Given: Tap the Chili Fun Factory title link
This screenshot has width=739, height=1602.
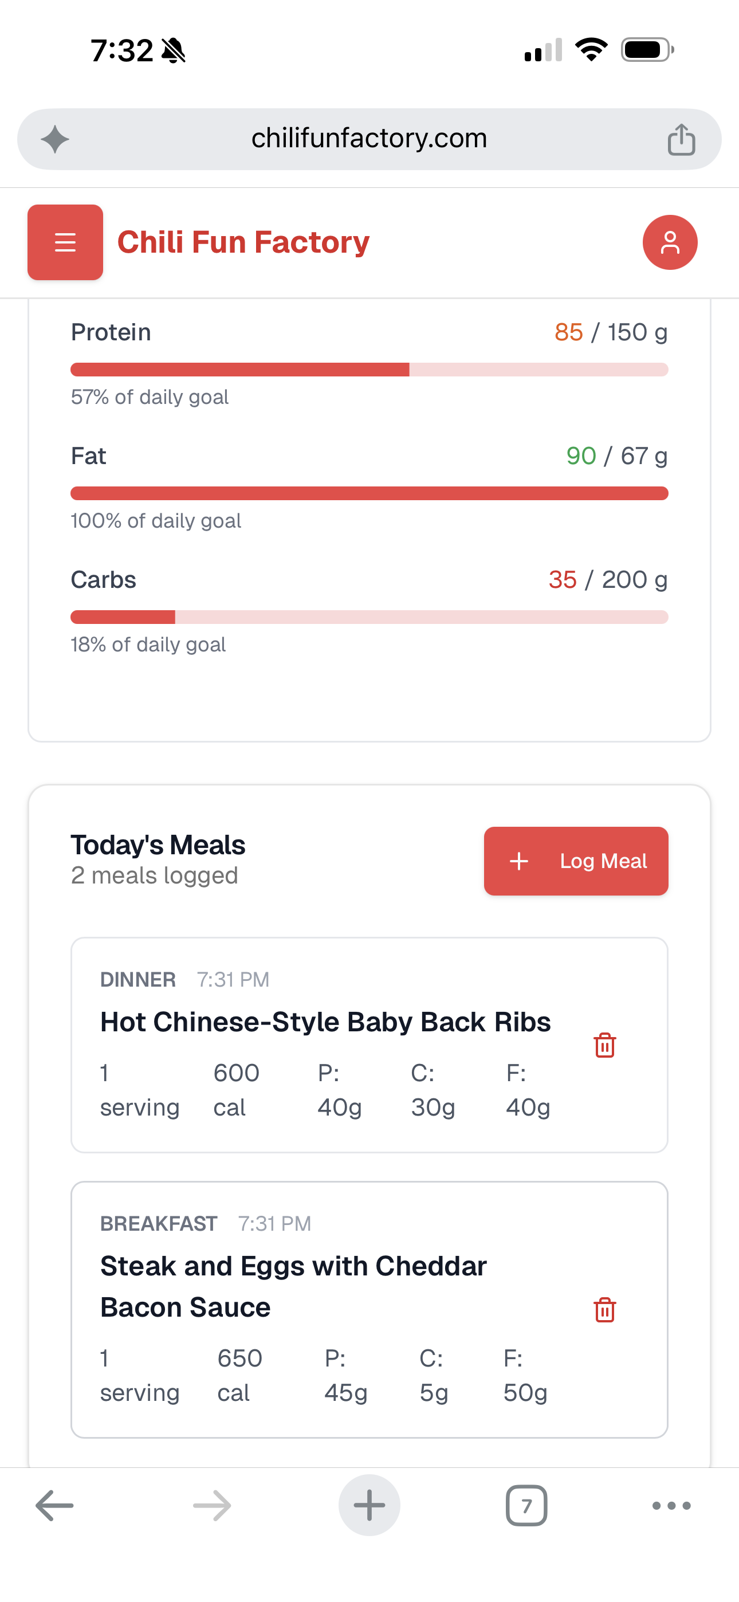Looking at the screenshot, I should [243, 242].
